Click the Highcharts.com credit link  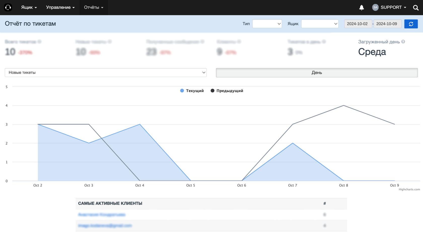409,189
